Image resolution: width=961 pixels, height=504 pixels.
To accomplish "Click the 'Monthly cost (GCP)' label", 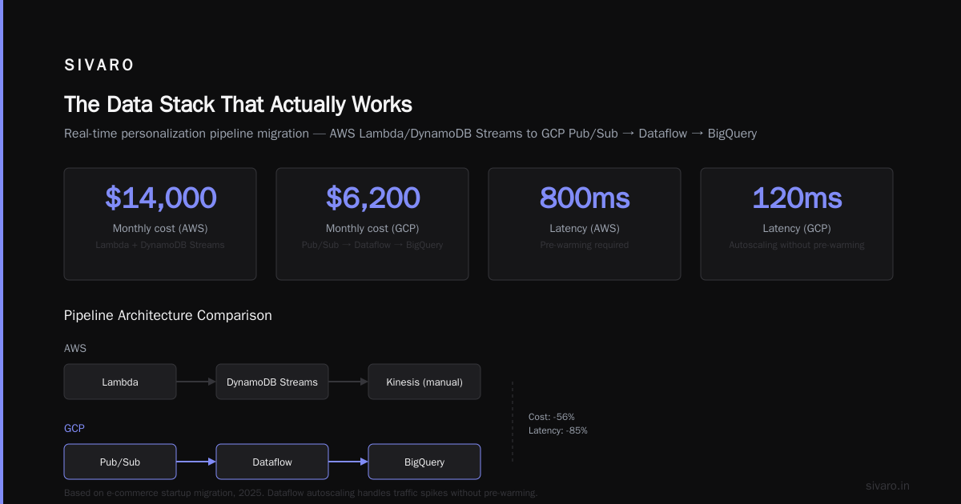I will click(x=372, y=229).
